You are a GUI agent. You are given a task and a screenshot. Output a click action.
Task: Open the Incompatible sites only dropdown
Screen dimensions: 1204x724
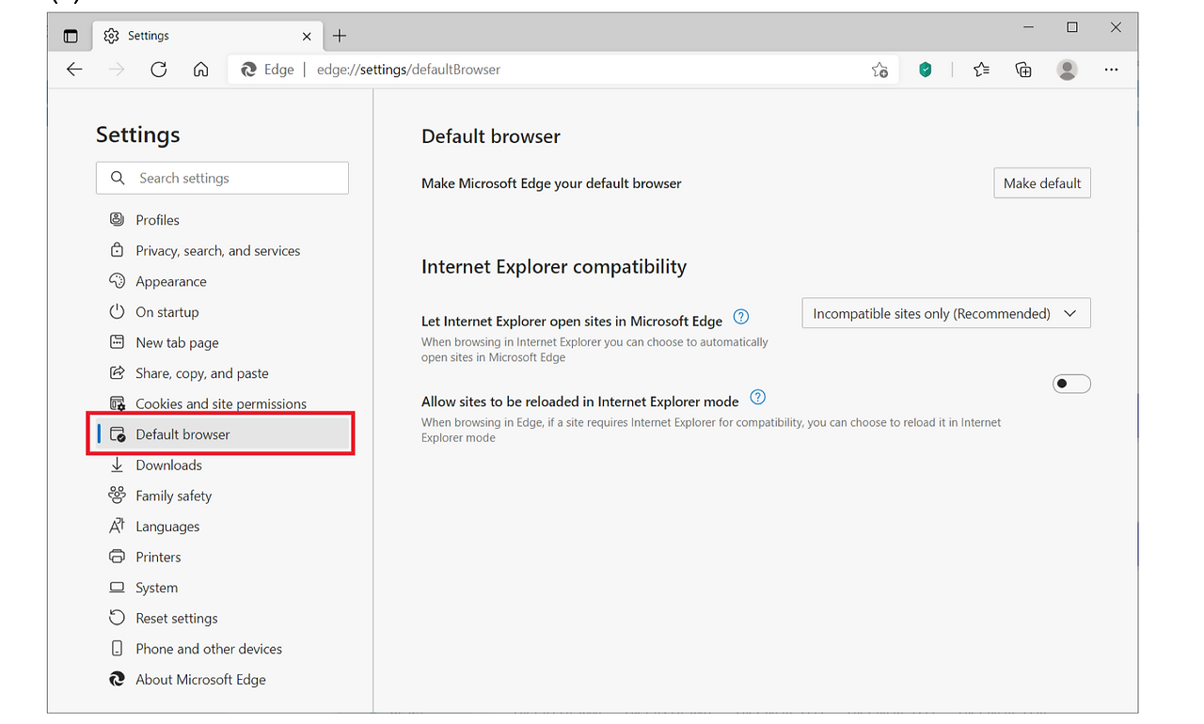click(x=946, y=313)
